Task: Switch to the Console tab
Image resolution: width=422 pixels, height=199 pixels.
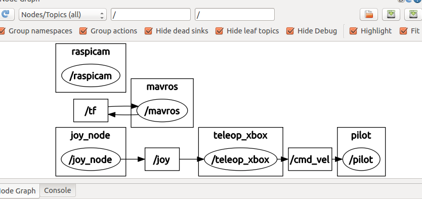Action: [x=58, y=190]
